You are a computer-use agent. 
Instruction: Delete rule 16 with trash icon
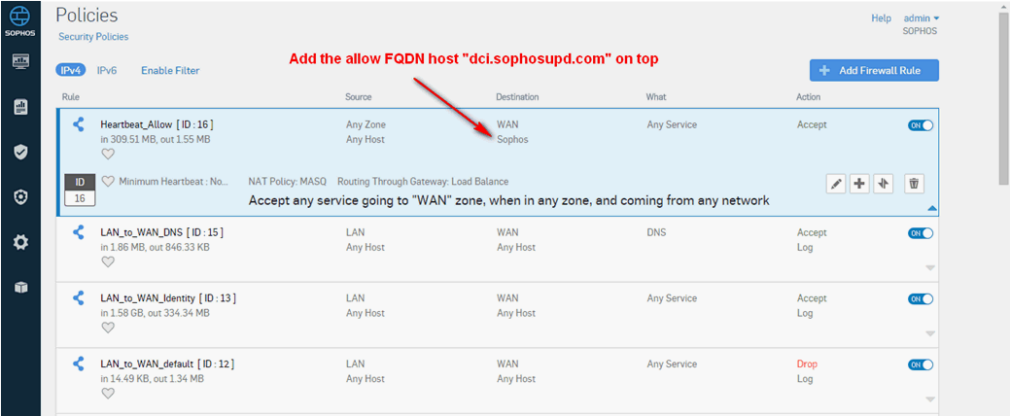point(914,184)
